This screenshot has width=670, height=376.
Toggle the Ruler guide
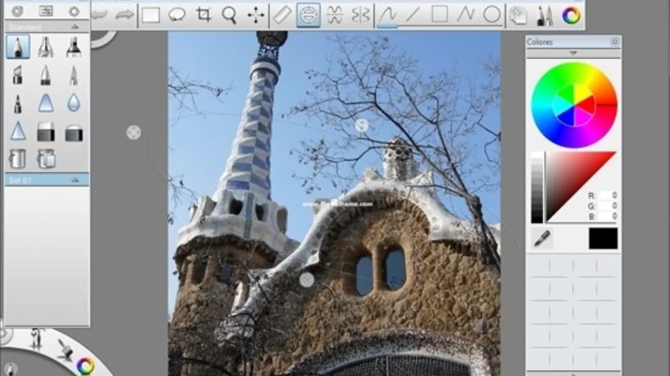pos(282,15)
